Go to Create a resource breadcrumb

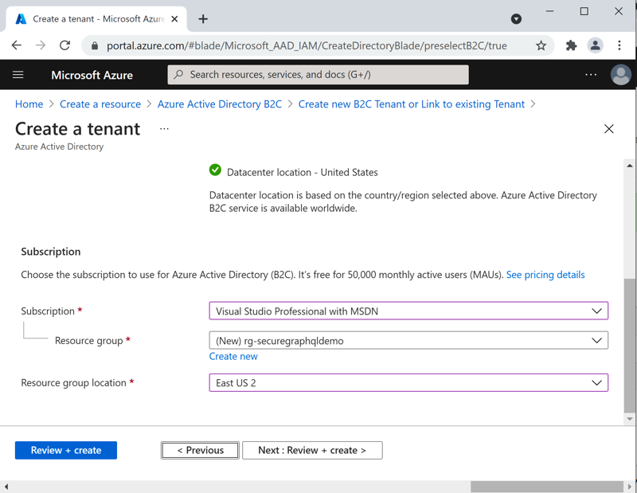tap(100, 104)
